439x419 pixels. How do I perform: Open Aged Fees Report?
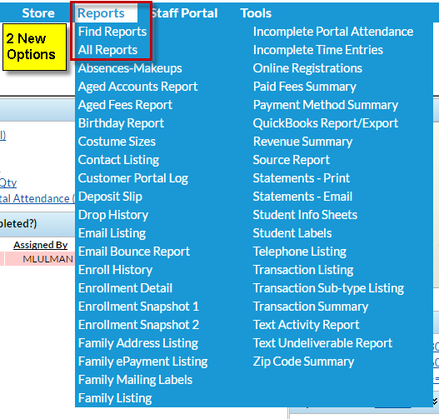click(125, 105)
